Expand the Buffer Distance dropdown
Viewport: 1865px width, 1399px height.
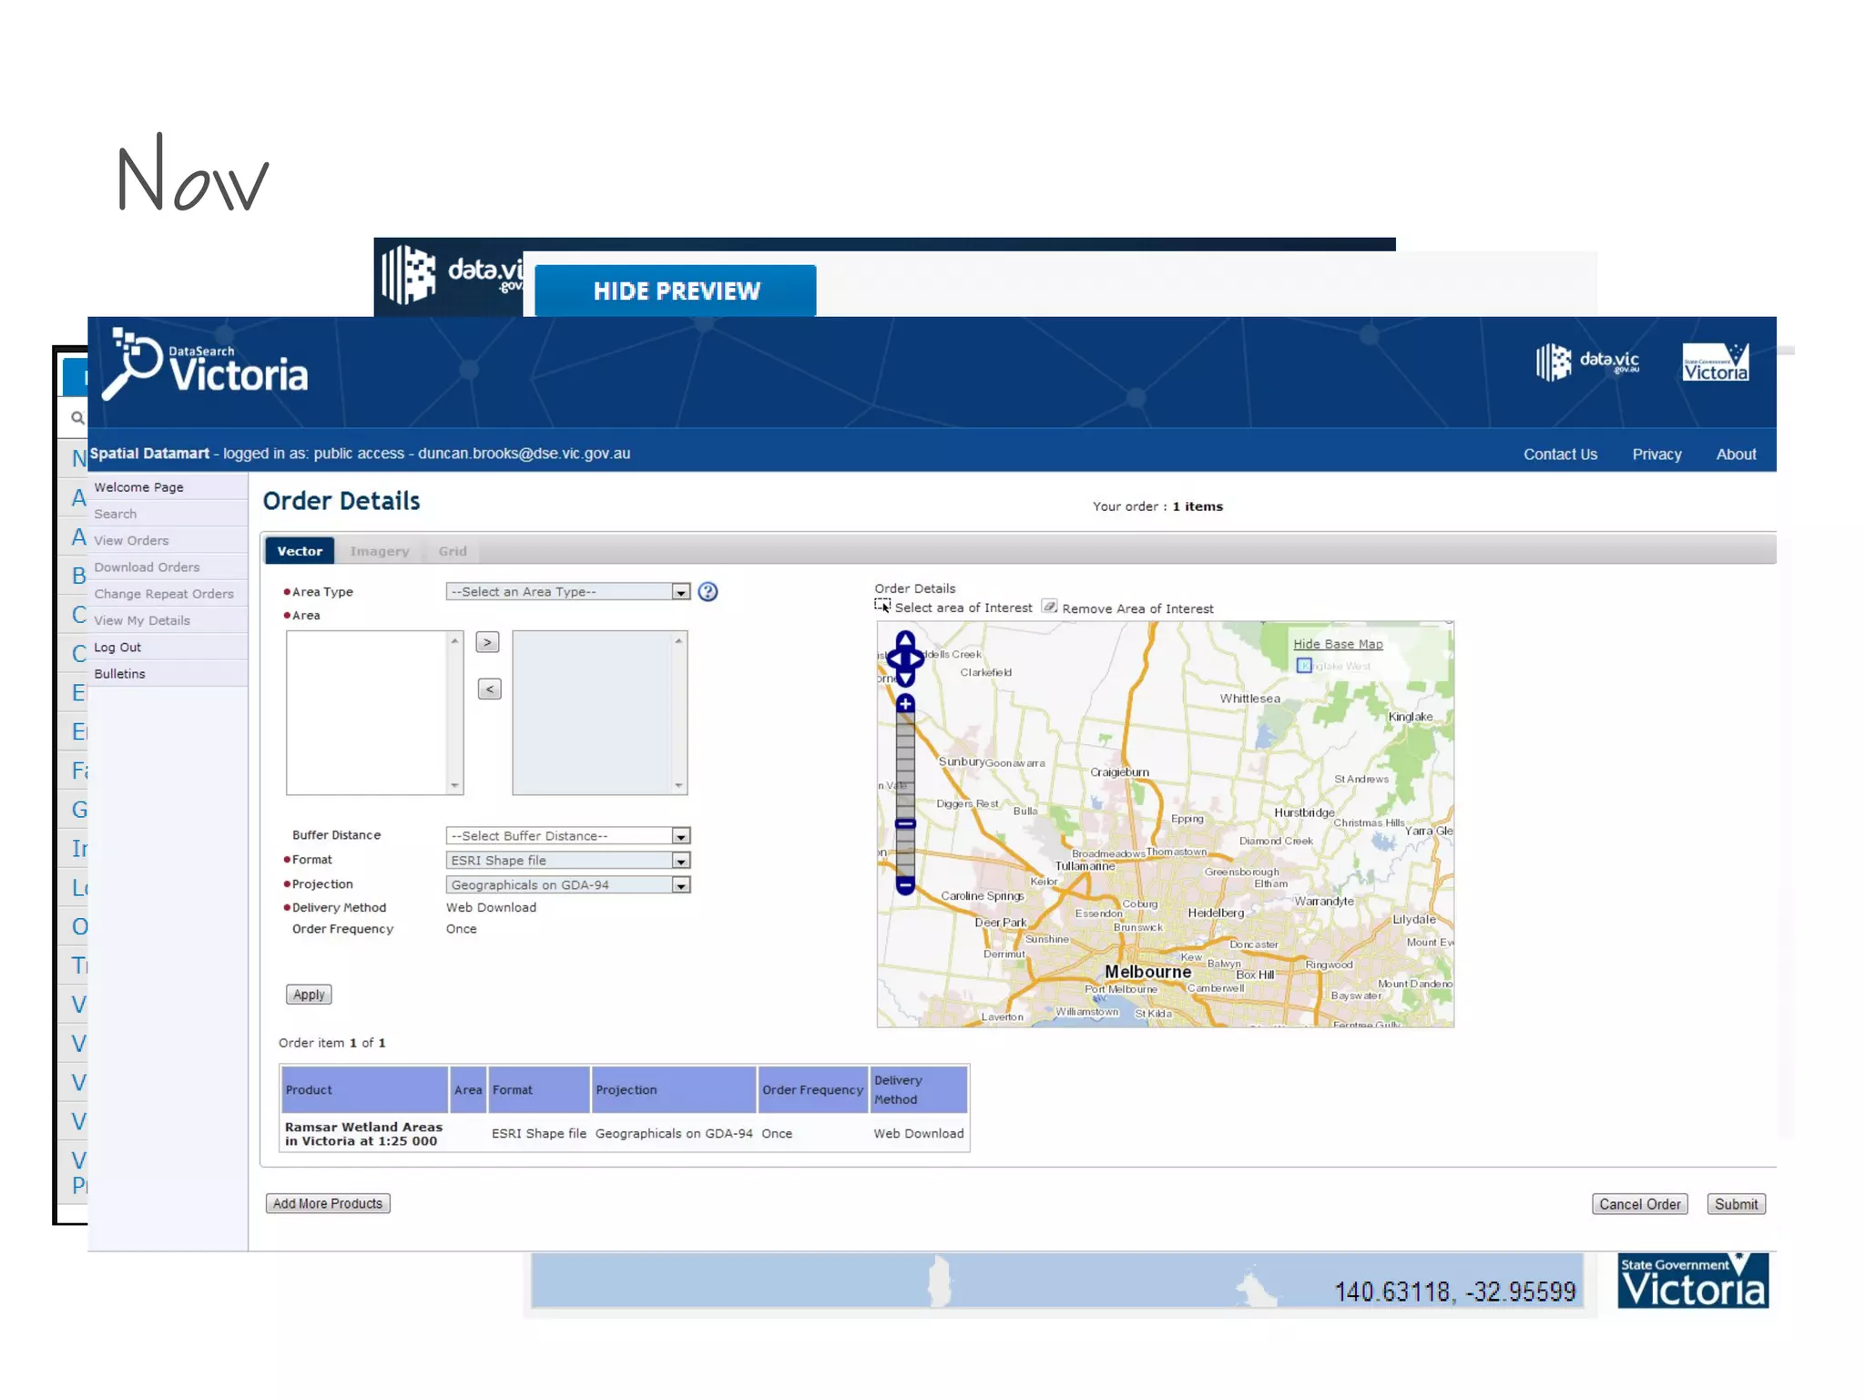tap(680, 836)
